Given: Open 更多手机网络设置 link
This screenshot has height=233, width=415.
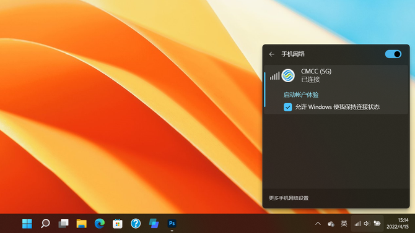Looking at the screenshot, I should coord(289,198).
